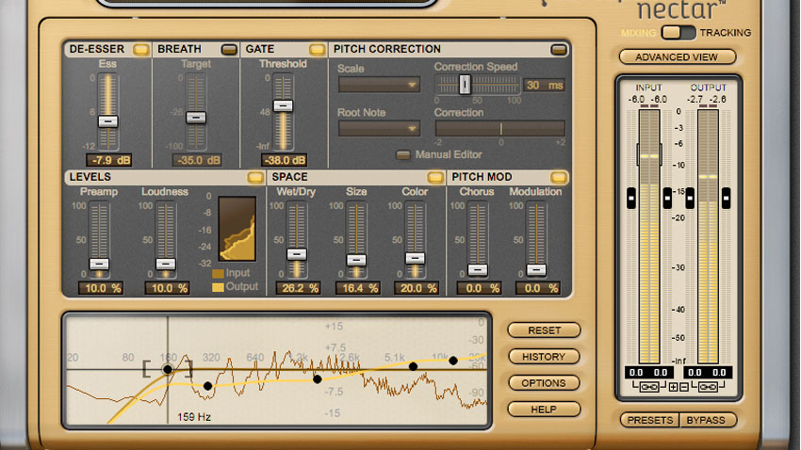This screenshot has width=801, height=450.
Task: Click the input peak readout -6.0 -6.0
Action: point(647,100)
